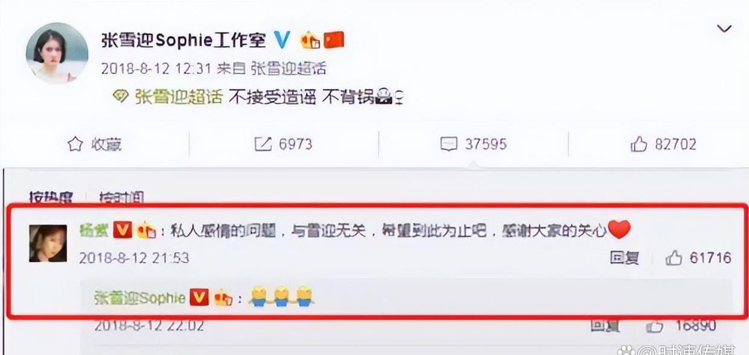This screenshot has width=749, height=355.
Task: Open the post options chevron menu
Action: click(725, 30)
